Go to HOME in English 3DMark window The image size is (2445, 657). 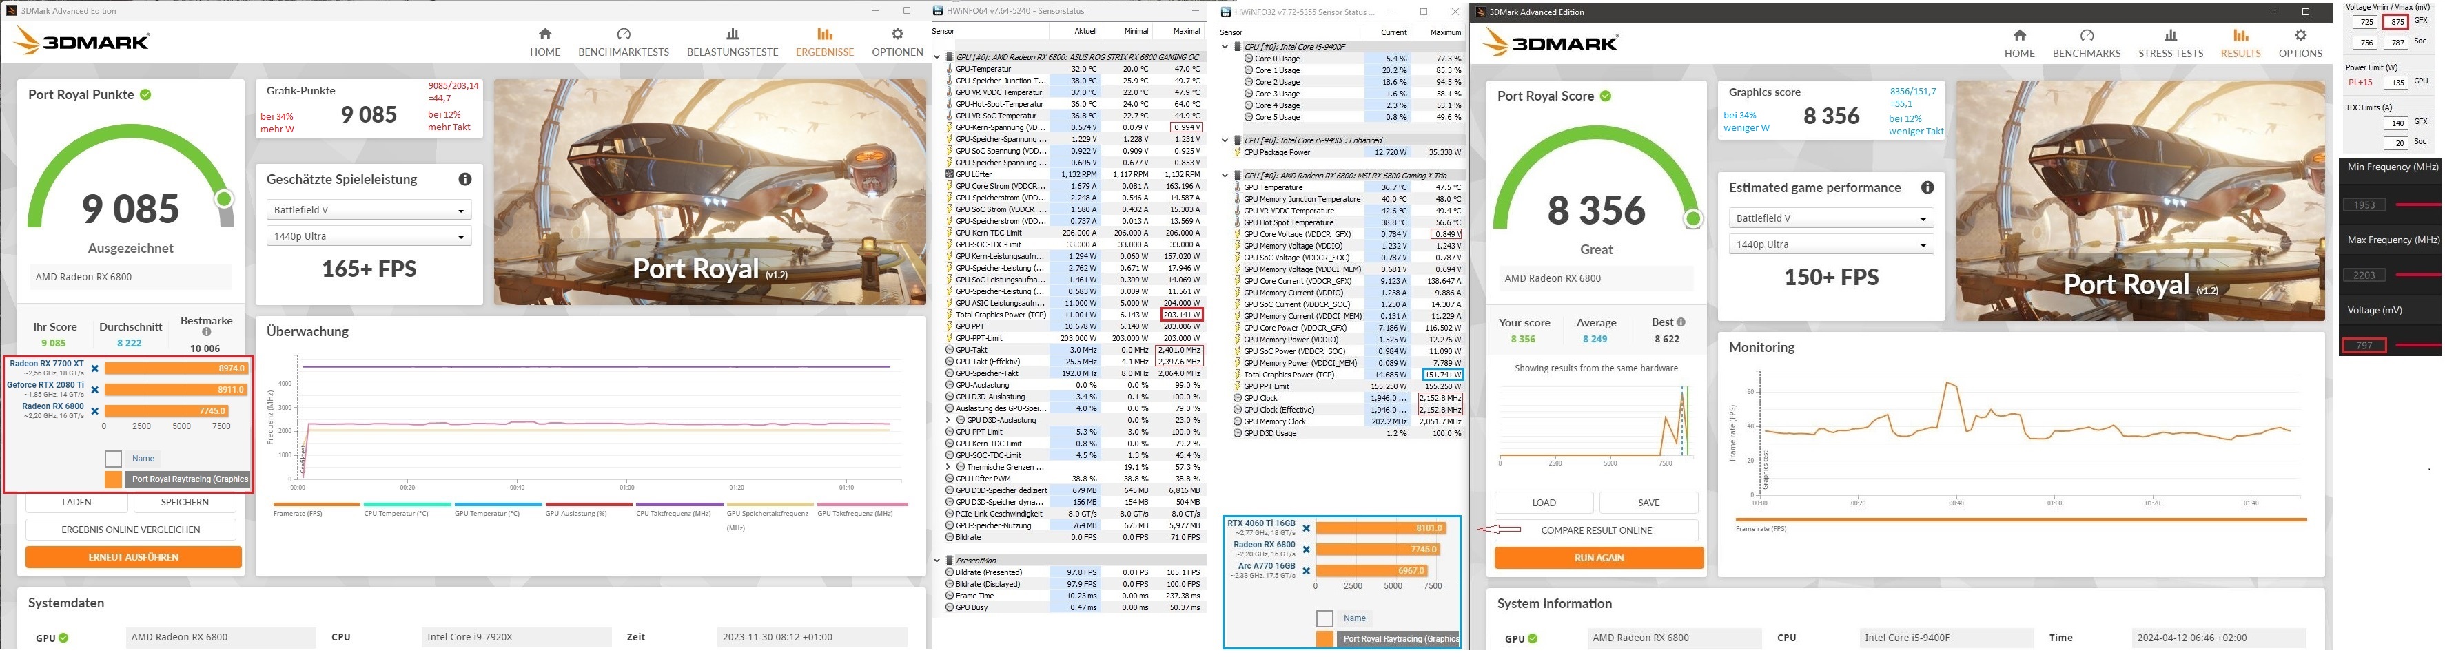coord(2019,43)
